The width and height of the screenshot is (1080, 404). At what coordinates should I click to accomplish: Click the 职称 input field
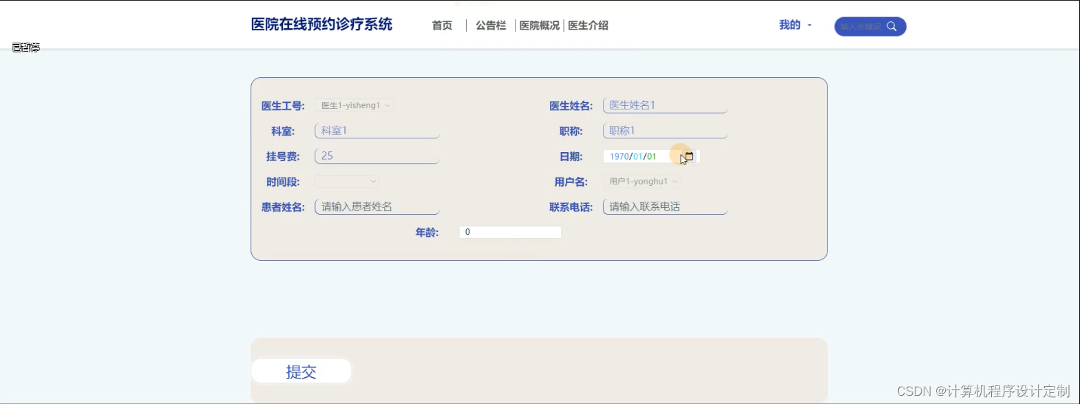[665, 131]
